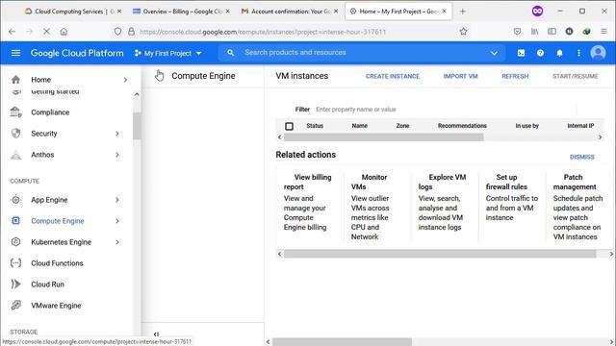Open the Patch management card
This screenshot has width=616, height=346.
(577, 207)
